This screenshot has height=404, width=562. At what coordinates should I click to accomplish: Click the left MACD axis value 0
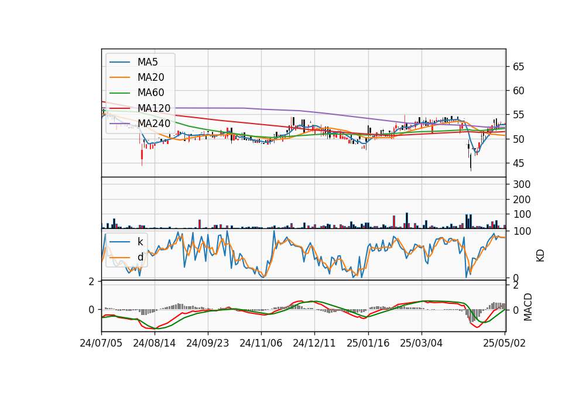(91, 310)
